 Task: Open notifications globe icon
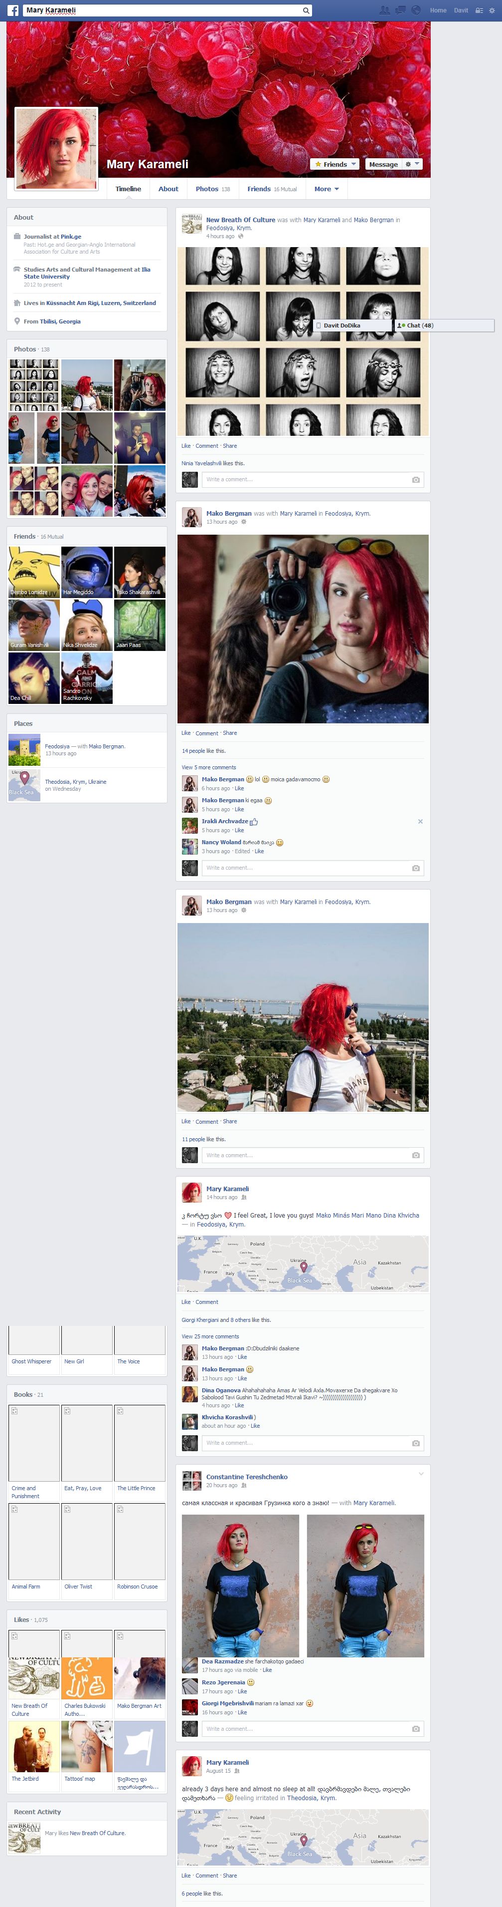pos(415,10)
